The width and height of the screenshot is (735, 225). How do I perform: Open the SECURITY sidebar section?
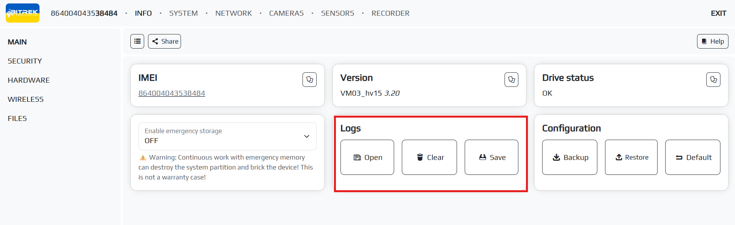coord(25,61)
